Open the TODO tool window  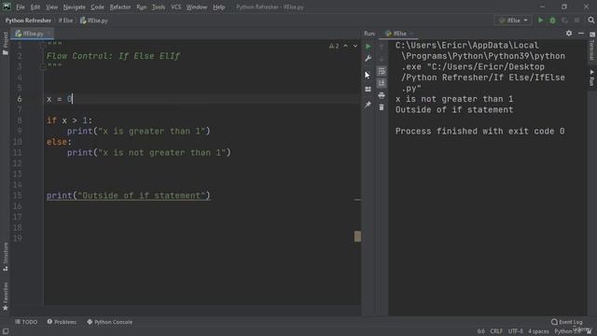(26, 322)
